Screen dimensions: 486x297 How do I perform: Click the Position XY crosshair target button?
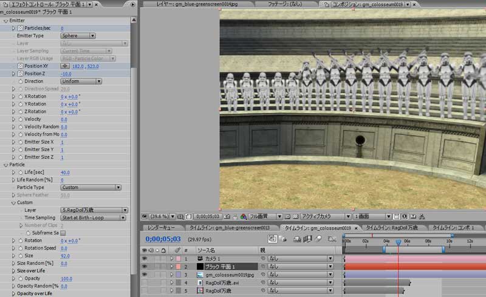(65, 66)
